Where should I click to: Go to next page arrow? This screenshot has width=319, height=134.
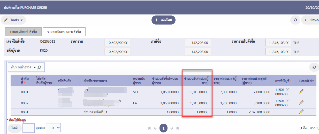pos(171,128)
